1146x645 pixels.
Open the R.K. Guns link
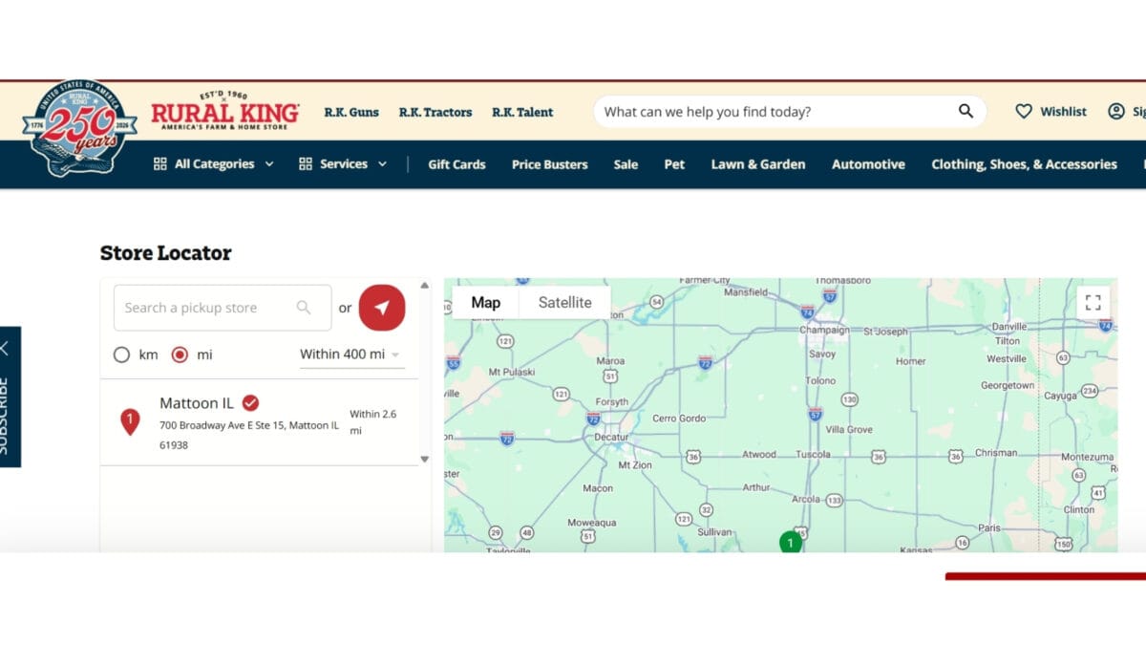point(351,112)
